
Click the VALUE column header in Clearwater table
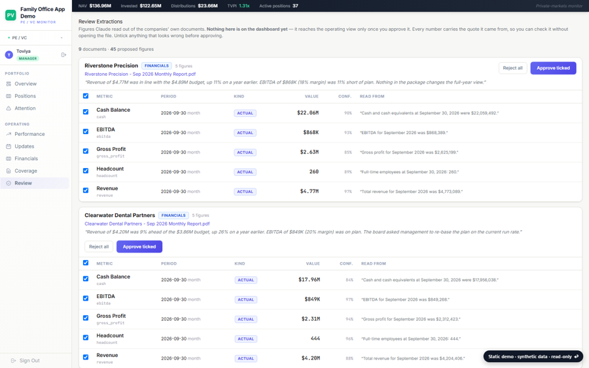click(313, 263)
